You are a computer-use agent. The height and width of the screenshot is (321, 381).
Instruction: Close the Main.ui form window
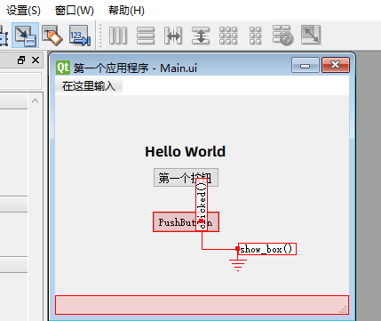pos(336,65)
